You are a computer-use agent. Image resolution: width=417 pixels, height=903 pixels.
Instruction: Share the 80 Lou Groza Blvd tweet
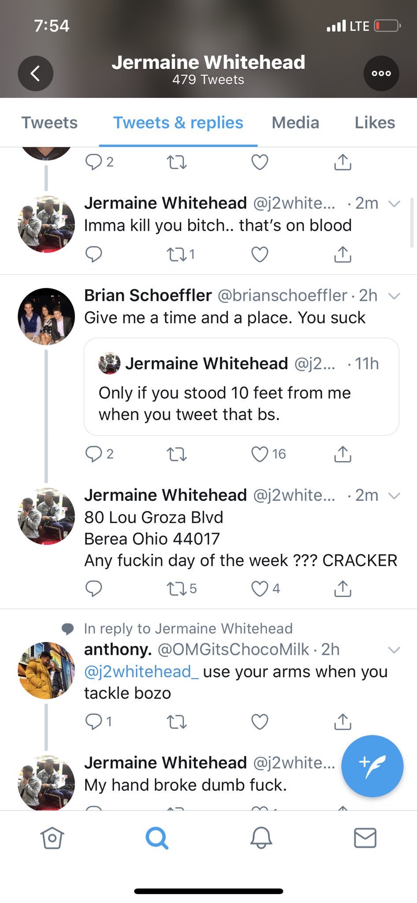coord(343,589)
